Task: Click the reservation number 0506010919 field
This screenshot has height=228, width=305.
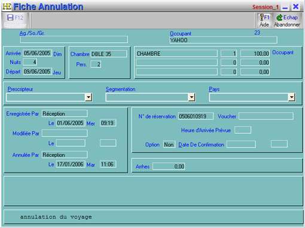Action: [196, 116]
